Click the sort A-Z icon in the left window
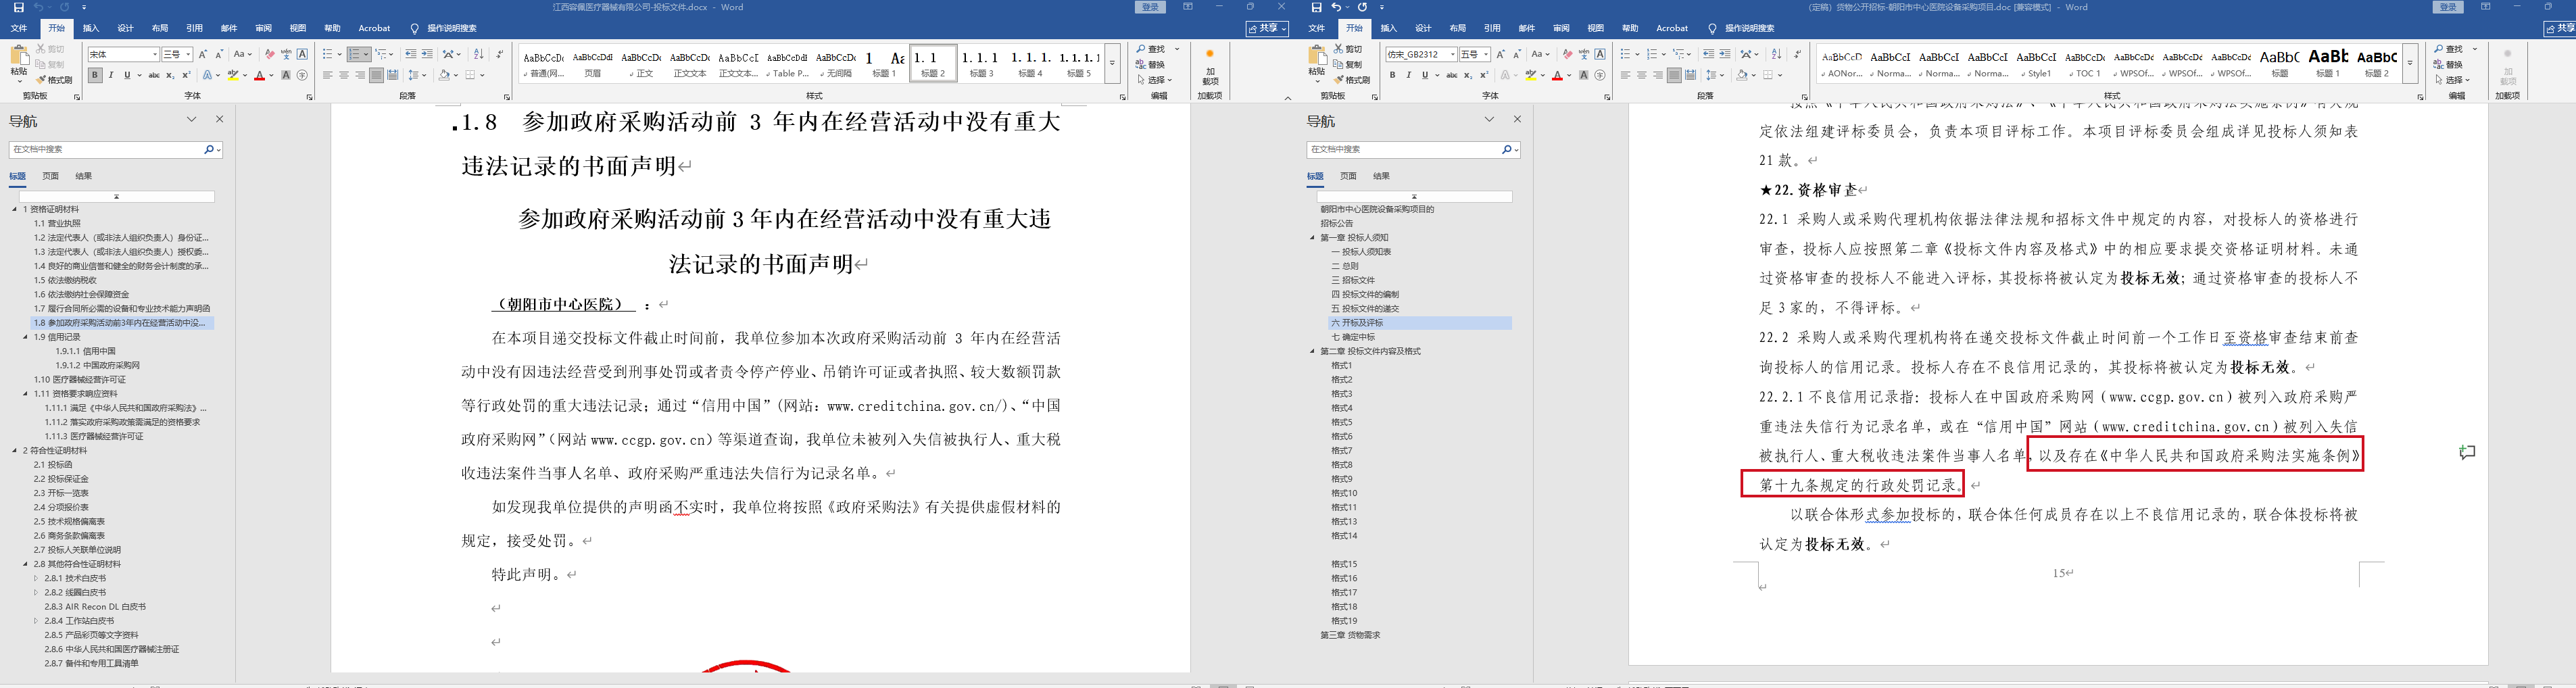This screenshot has width=2576, height=688. (x=478, y=54)
